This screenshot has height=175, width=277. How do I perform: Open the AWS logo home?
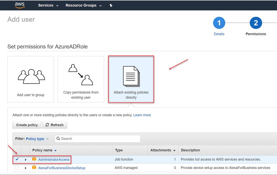pos(19,5)
